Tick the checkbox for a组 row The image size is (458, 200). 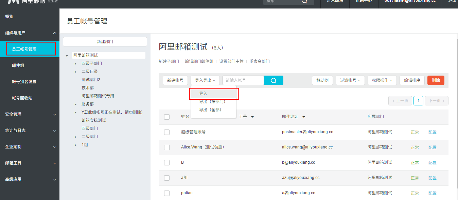coord(167,178)
